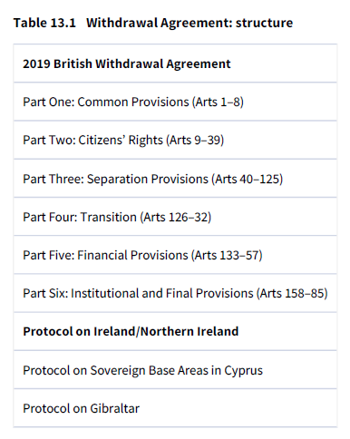Click the text 'Arts 158–85'
Viewport: 350px width, 439px height.
coord(292,294)
